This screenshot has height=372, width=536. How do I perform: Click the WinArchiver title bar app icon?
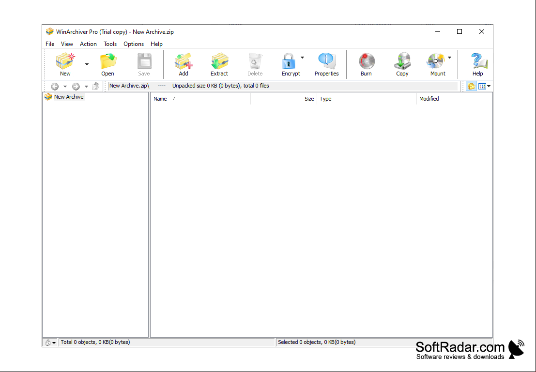point(50,31)
